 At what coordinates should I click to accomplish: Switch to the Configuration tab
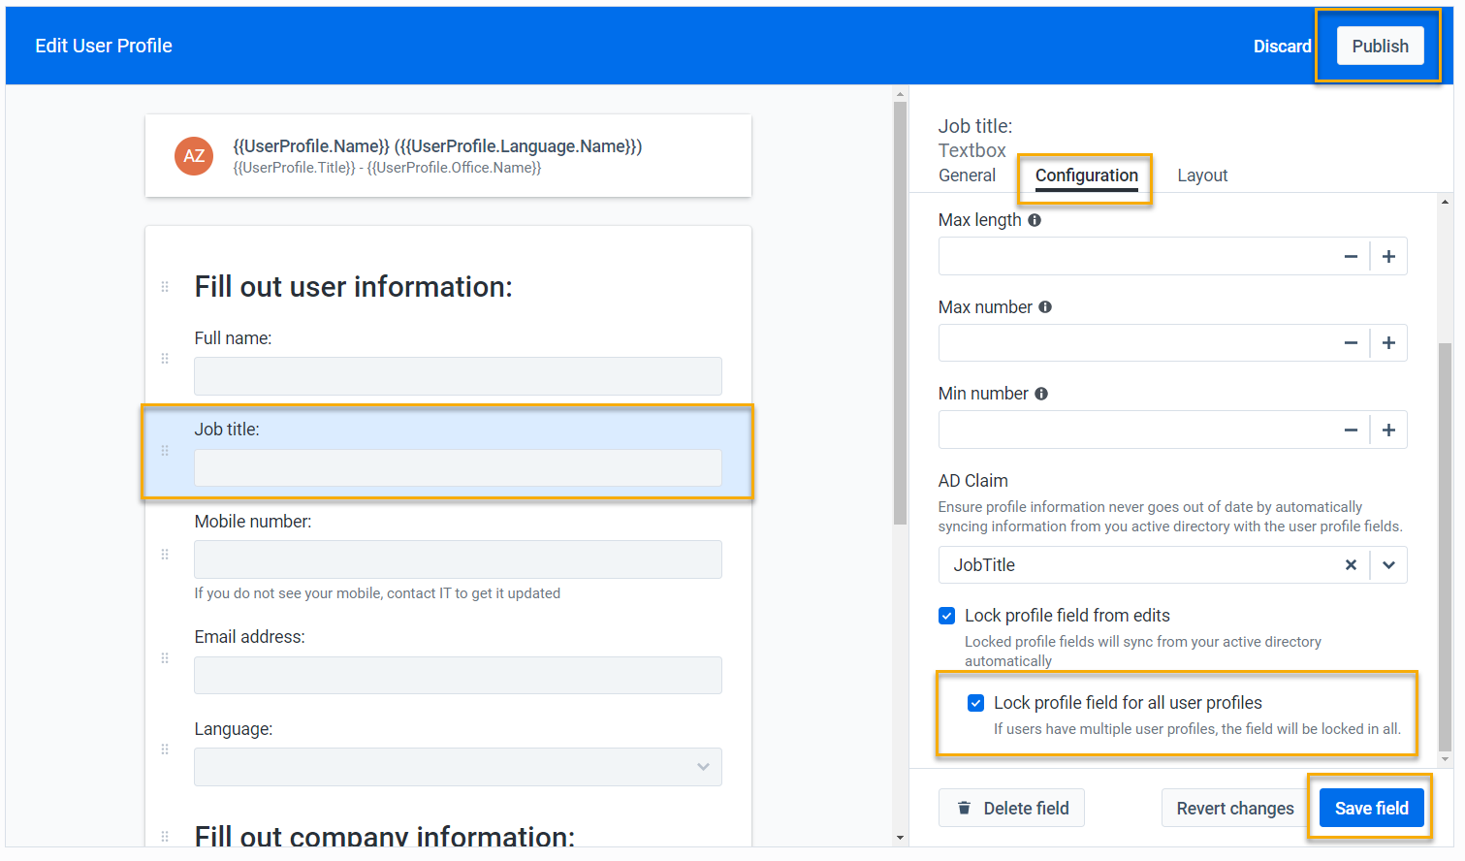(x=1087, y=175)
